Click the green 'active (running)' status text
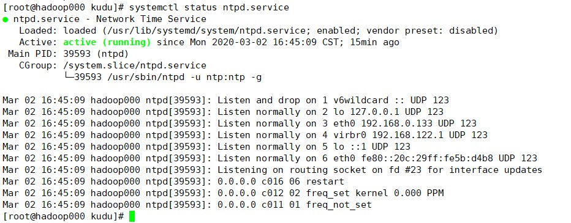This screenshot has width=571, height=223. pos(107,43)
